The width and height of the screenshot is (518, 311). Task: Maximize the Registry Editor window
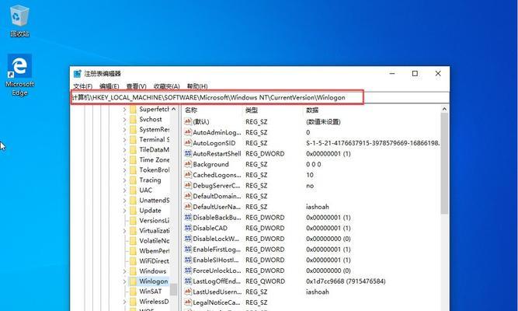pyautogui.click(x=415, y=73)
